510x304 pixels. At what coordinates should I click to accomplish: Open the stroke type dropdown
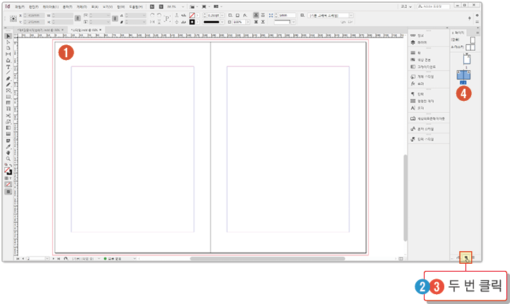(222, 22)
